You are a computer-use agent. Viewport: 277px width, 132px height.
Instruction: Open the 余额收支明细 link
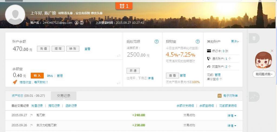coord(185,106)
